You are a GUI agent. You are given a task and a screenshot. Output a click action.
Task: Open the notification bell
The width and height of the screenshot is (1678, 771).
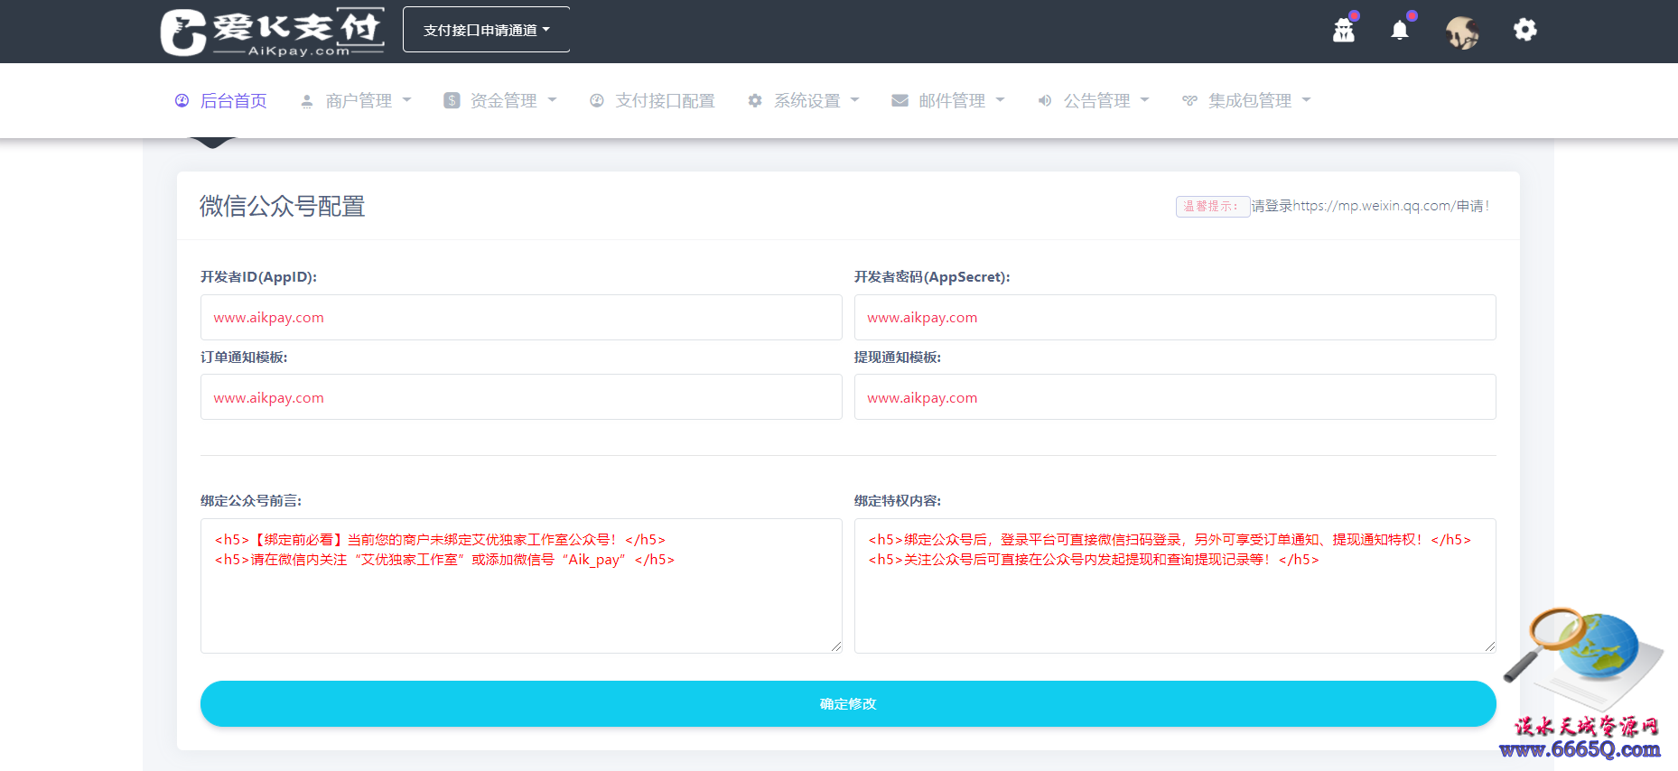point(1400,31)
